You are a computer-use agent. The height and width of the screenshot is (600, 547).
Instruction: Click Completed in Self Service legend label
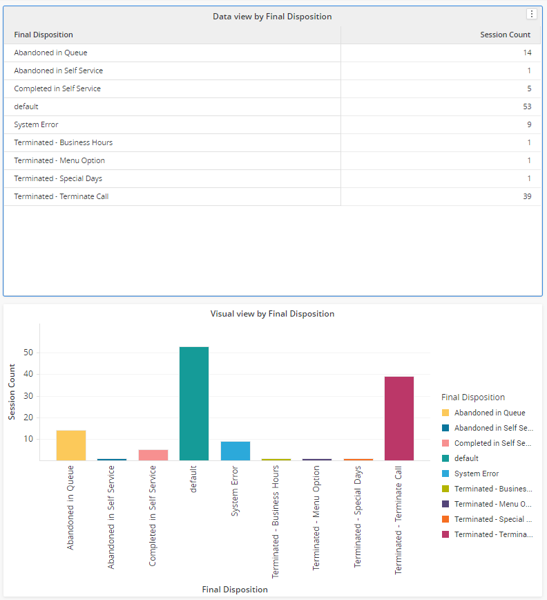[493, 443]
